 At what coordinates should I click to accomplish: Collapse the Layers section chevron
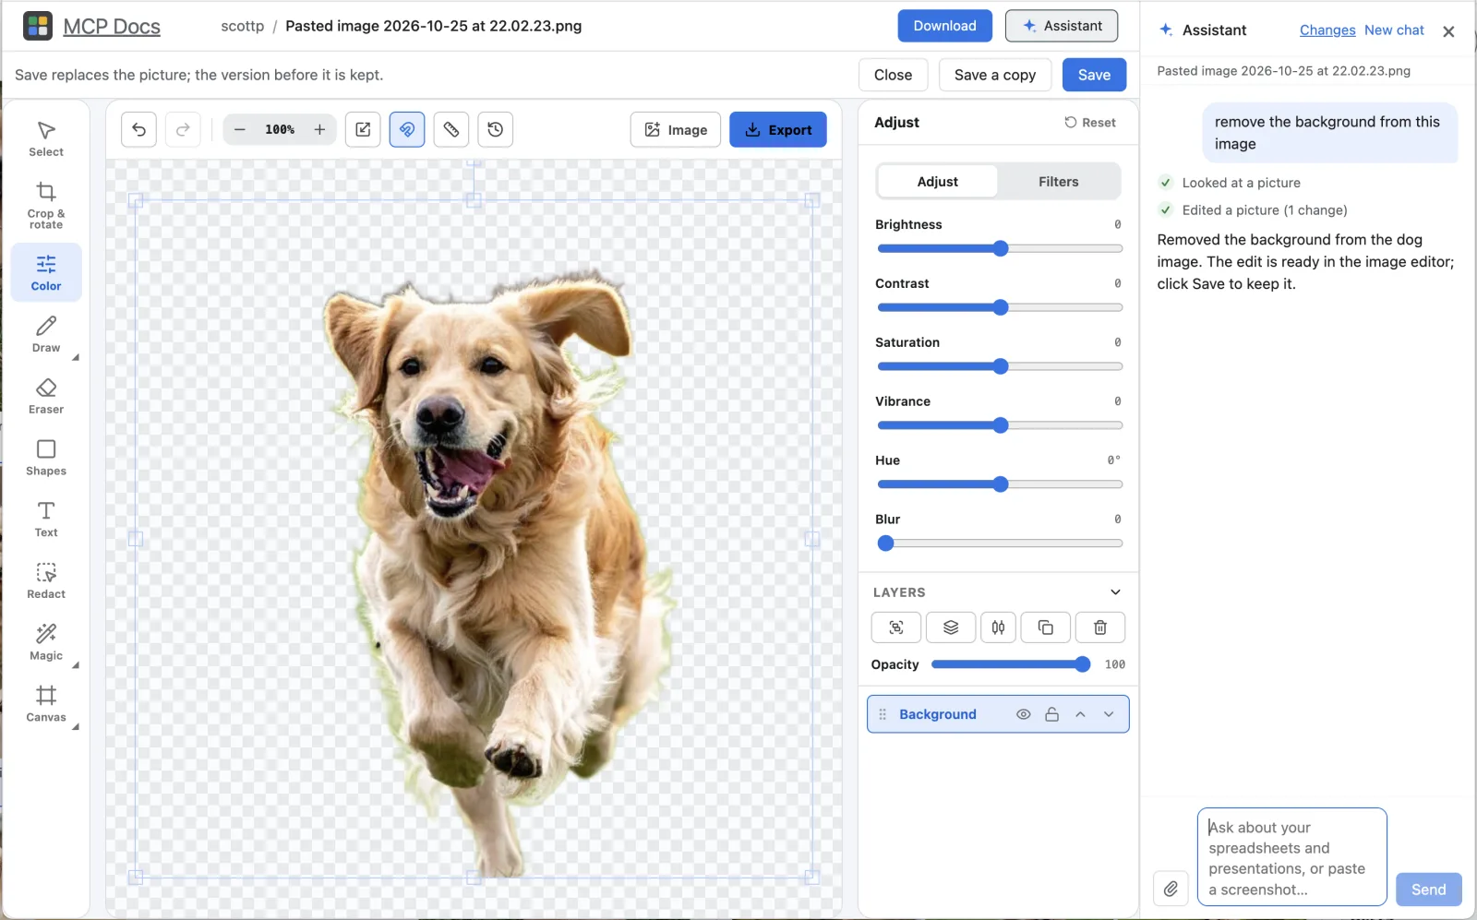(1115, 592)
